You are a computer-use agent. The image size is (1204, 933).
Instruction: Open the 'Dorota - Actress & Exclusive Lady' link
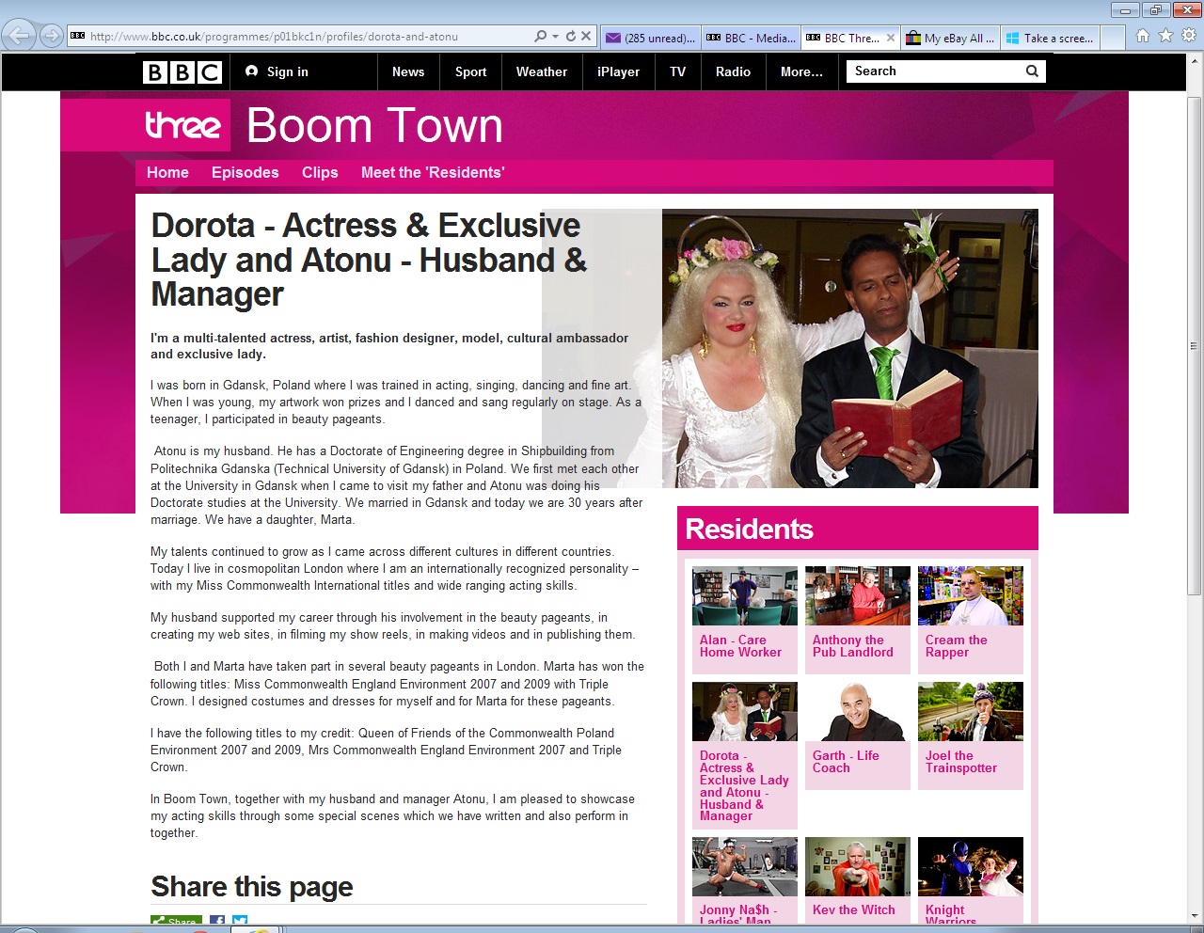(x=744, y=786)
